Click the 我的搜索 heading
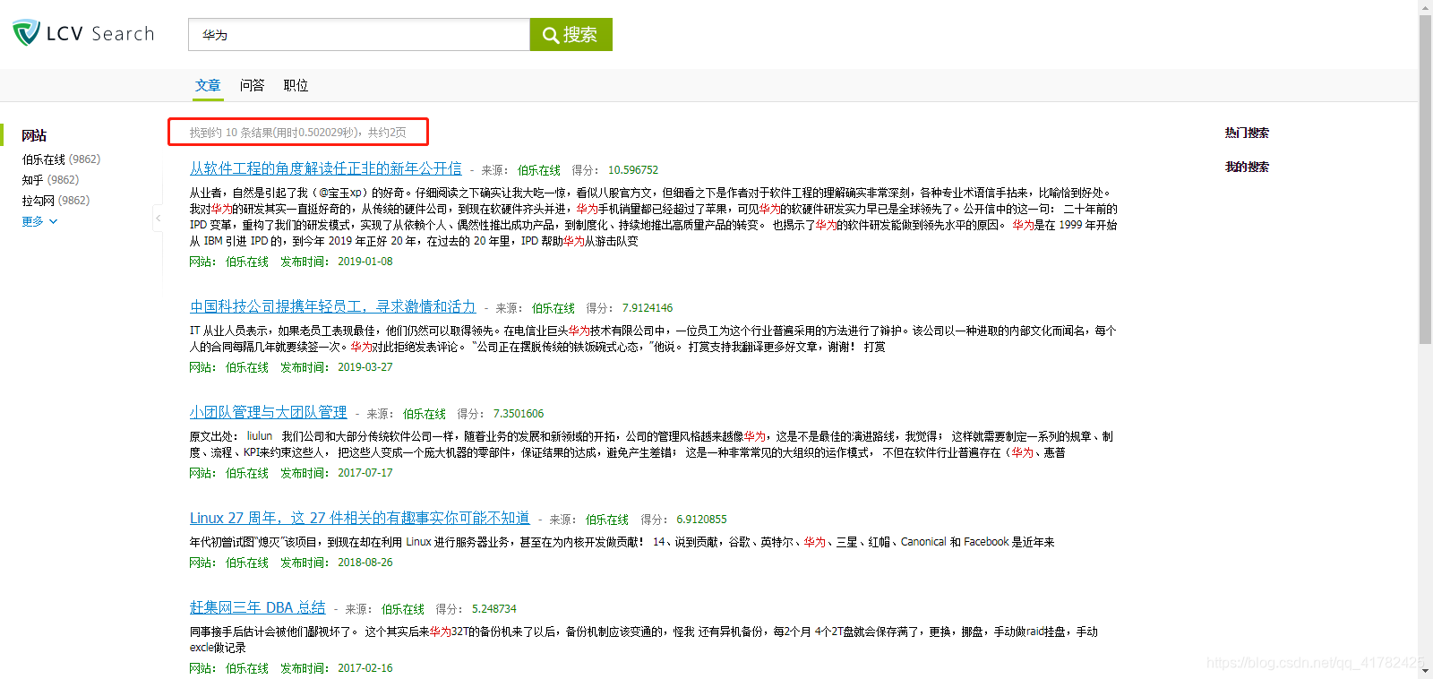 tap(1247, 167)
